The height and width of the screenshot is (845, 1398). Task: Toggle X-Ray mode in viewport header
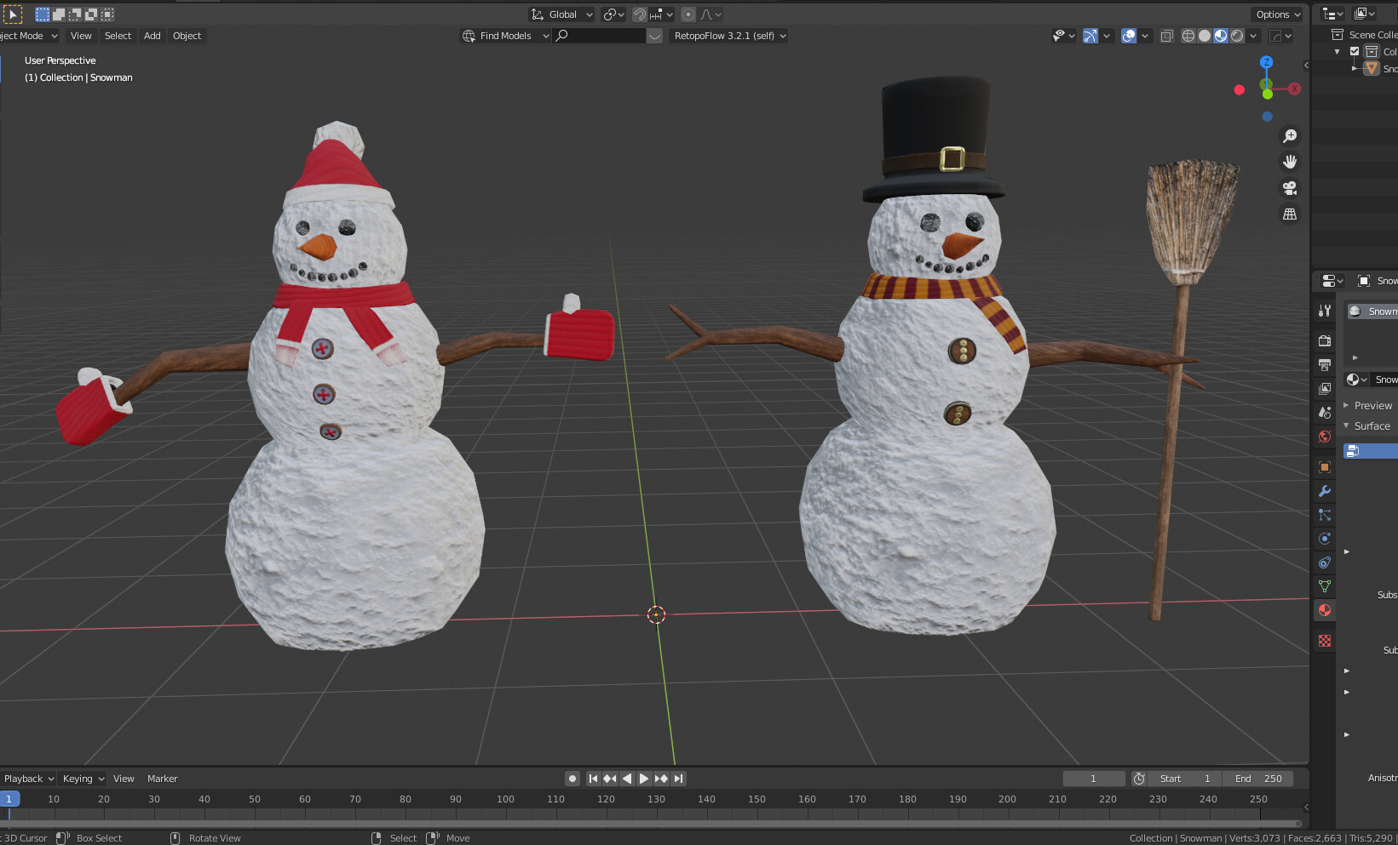(1166, 36)
